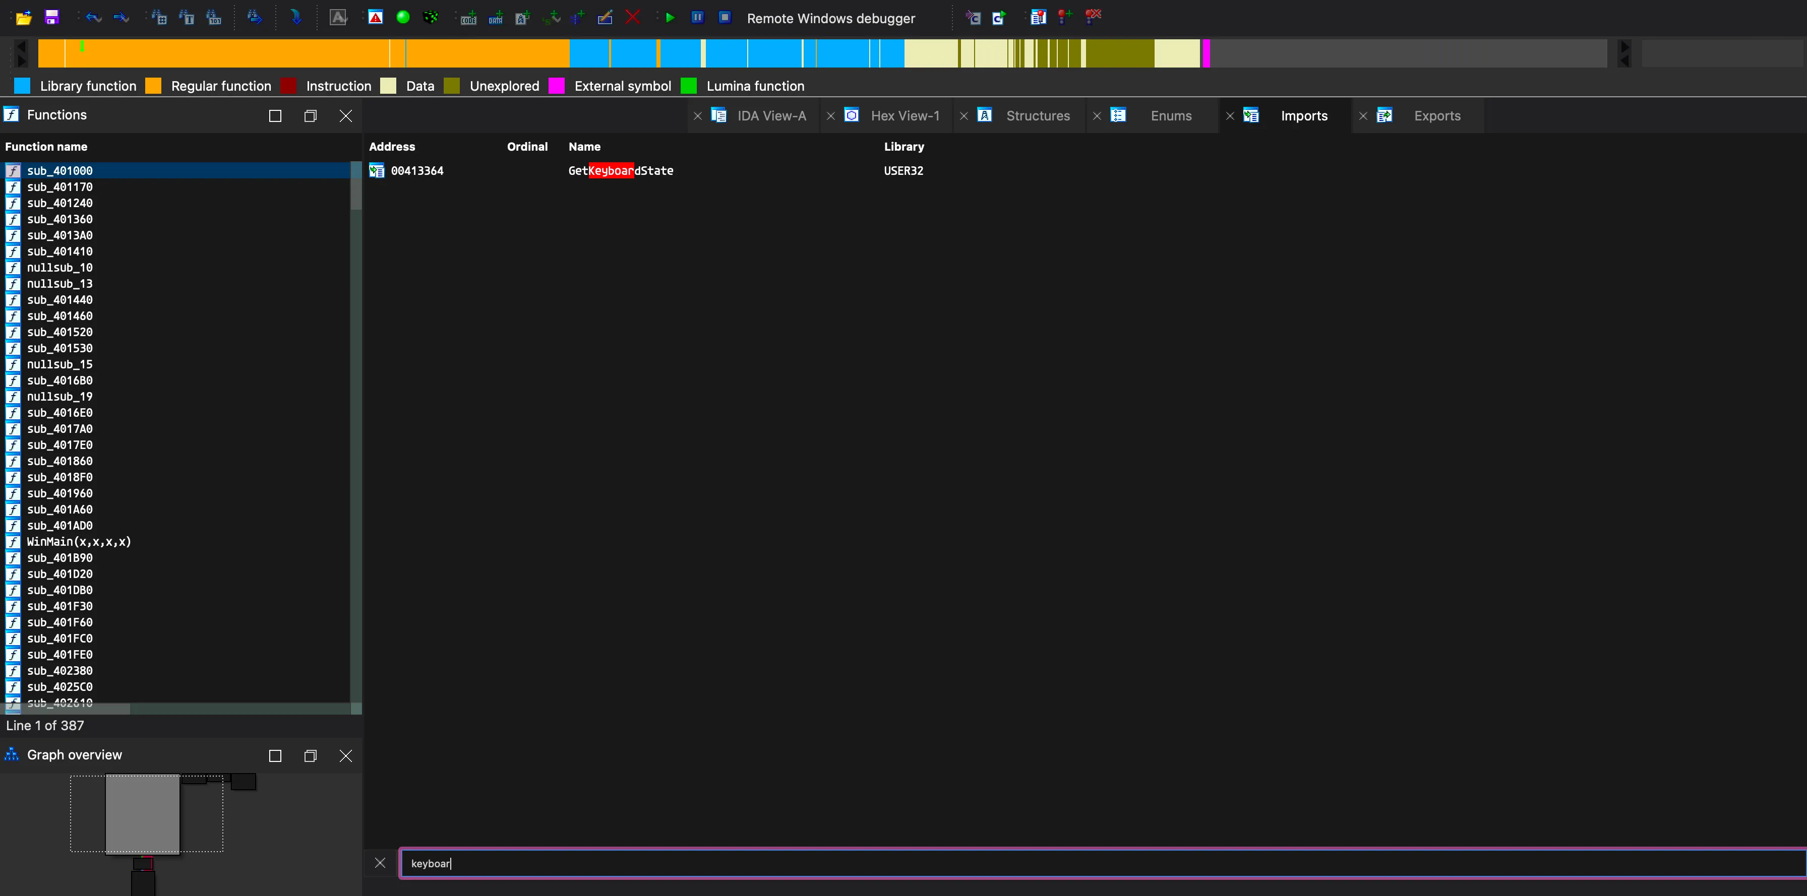Select nullsub_10 in the Functions list

pos(59,267)
